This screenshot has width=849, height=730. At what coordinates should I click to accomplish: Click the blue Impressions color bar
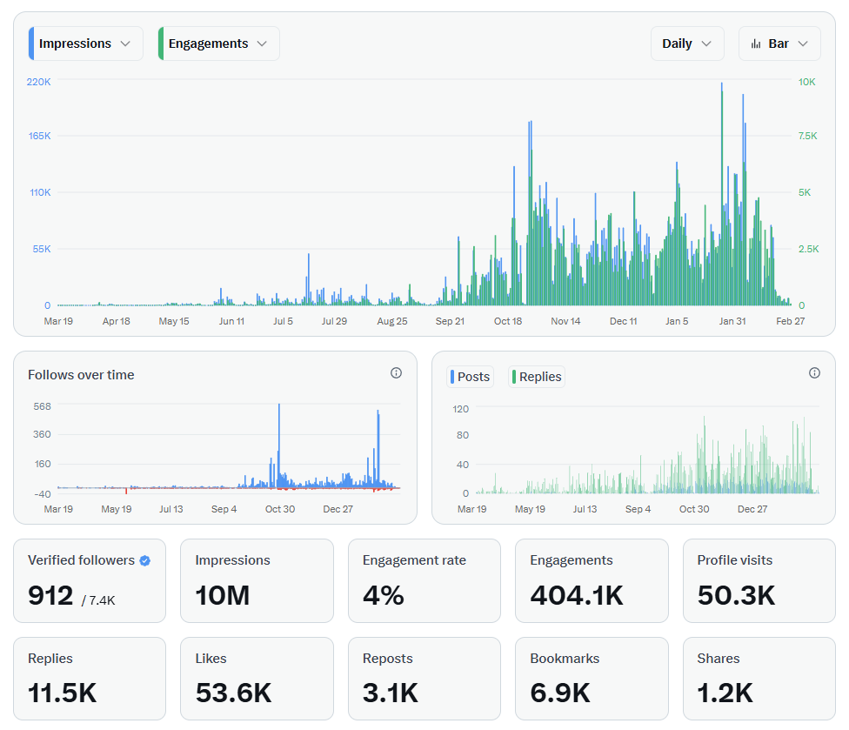click(x=31, y=44)
